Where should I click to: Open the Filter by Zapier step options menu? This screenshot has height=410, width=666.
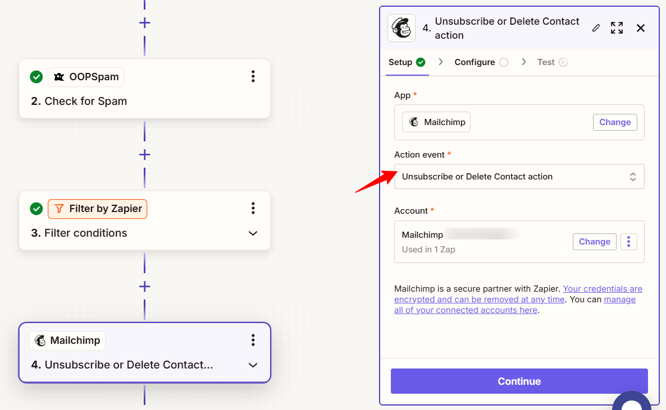[253, 209]
